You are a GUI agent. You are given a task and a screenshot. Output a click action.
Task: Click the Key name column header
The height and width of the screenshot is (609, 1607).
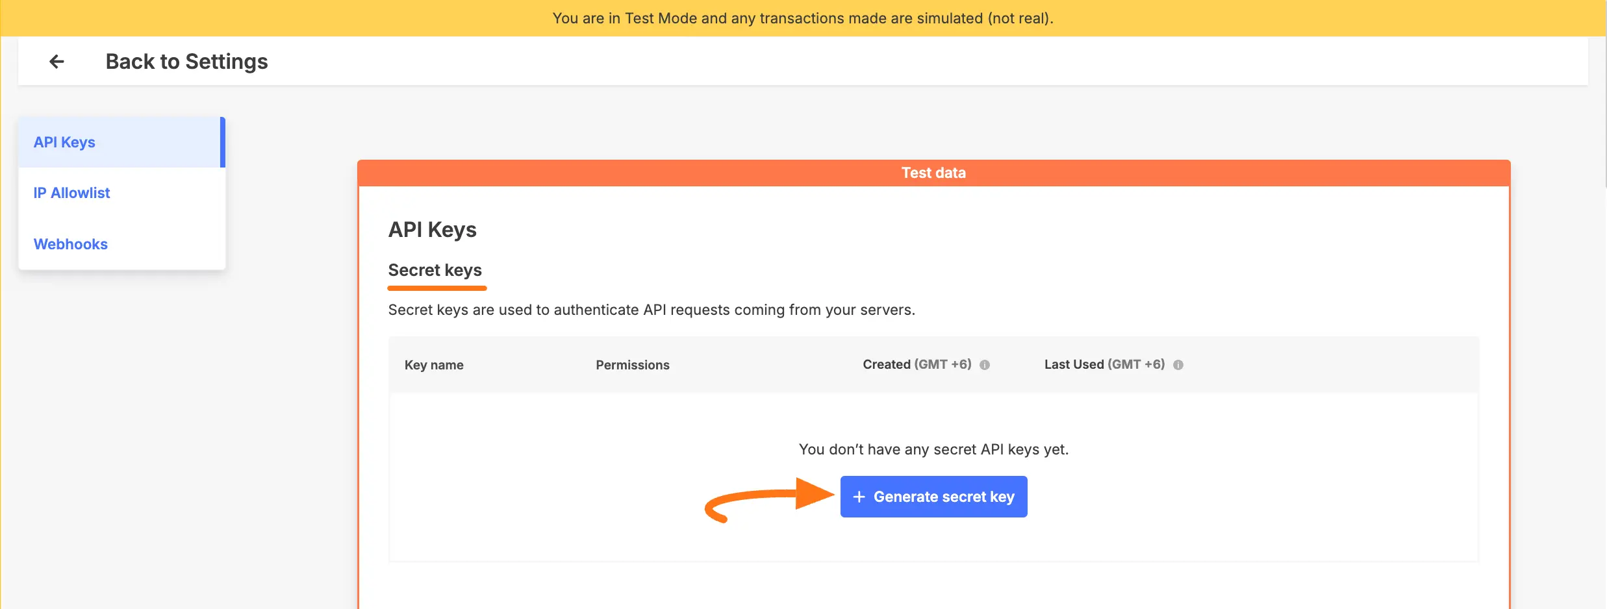click(434, 365)
